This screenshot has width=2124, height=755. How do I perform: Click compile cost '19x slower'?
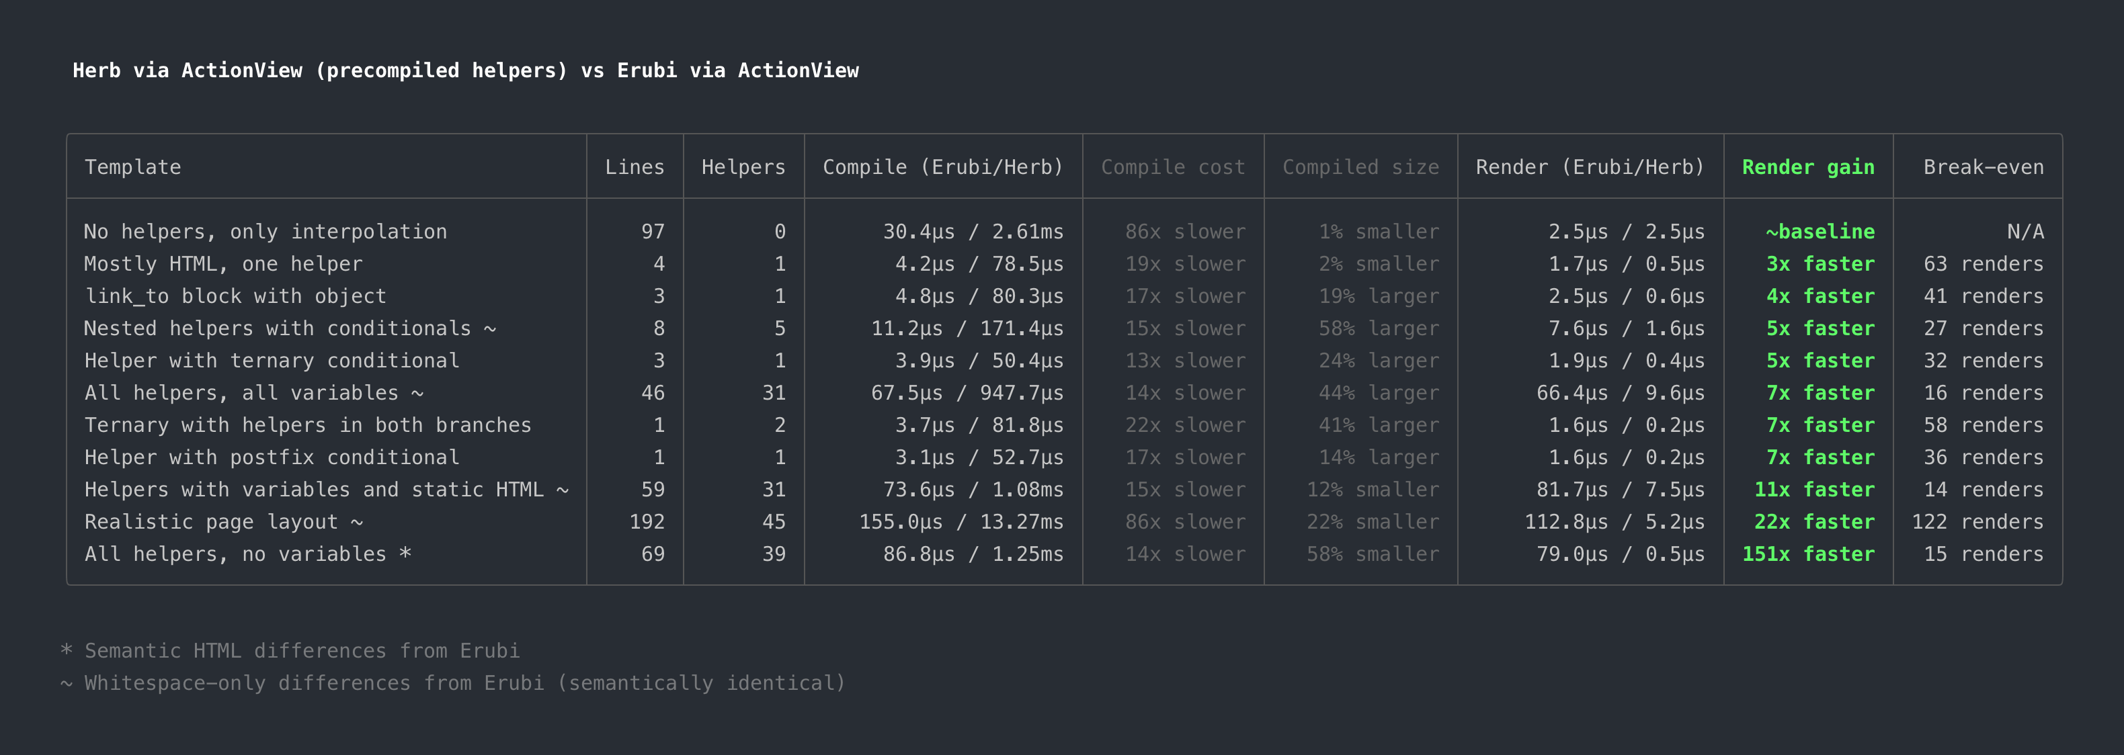coord(1185,264)
